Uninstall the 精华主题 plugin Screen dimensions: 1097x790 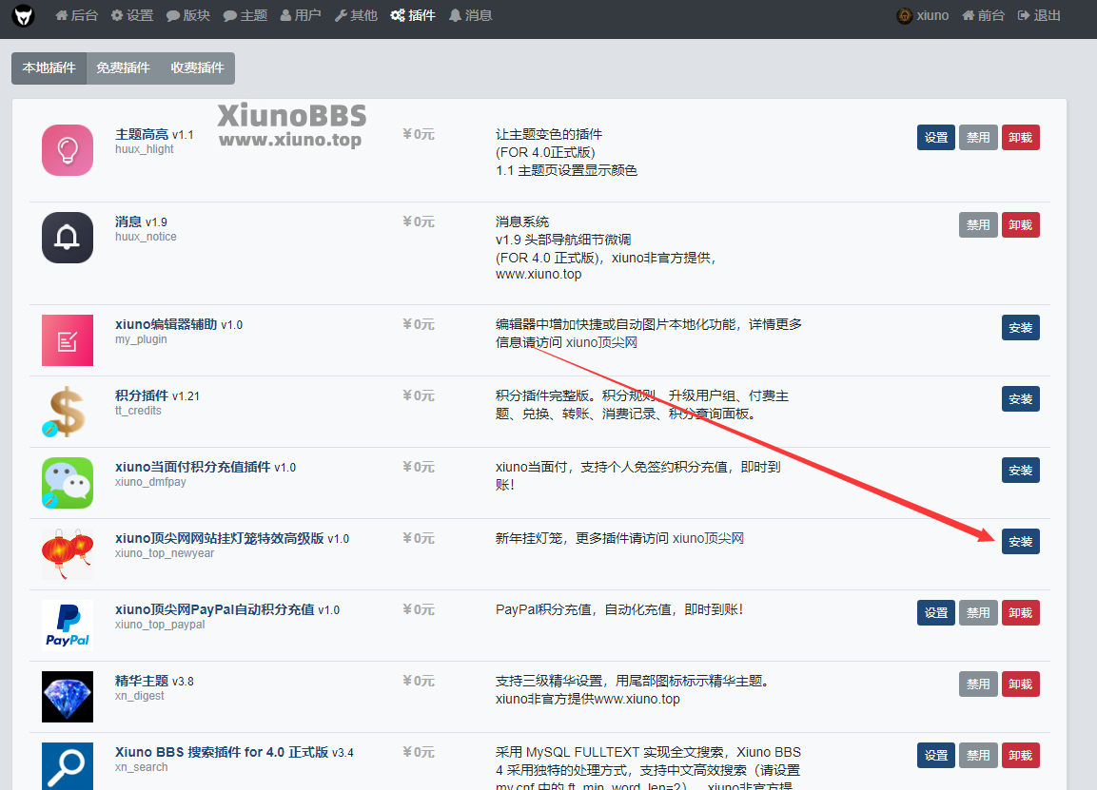(x=1021, y=684)
